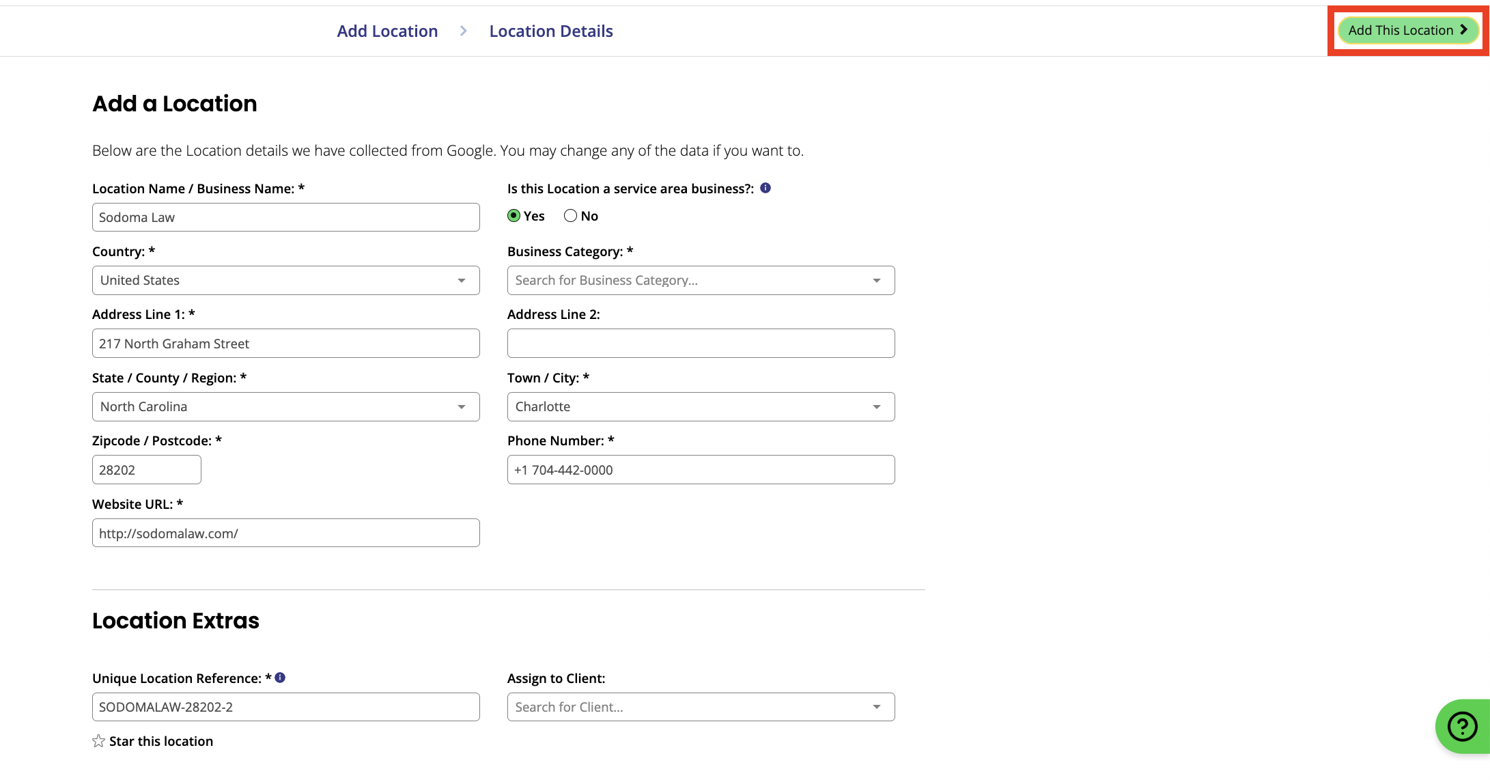
Task: Click the Phone Number field
Action: 701,469
